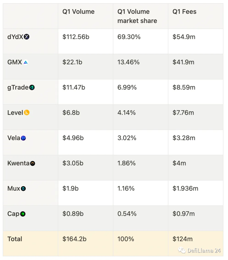Click the total volume $164.2b cell
228x260 pixels.
click(74, 239)
